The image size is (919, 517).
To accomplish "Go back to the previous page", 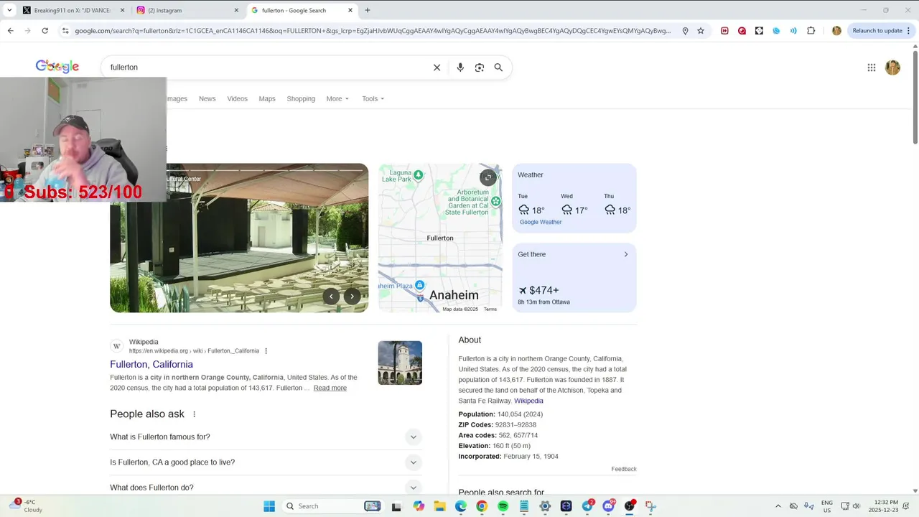I will pyautogui.click(x=11, y=31).
